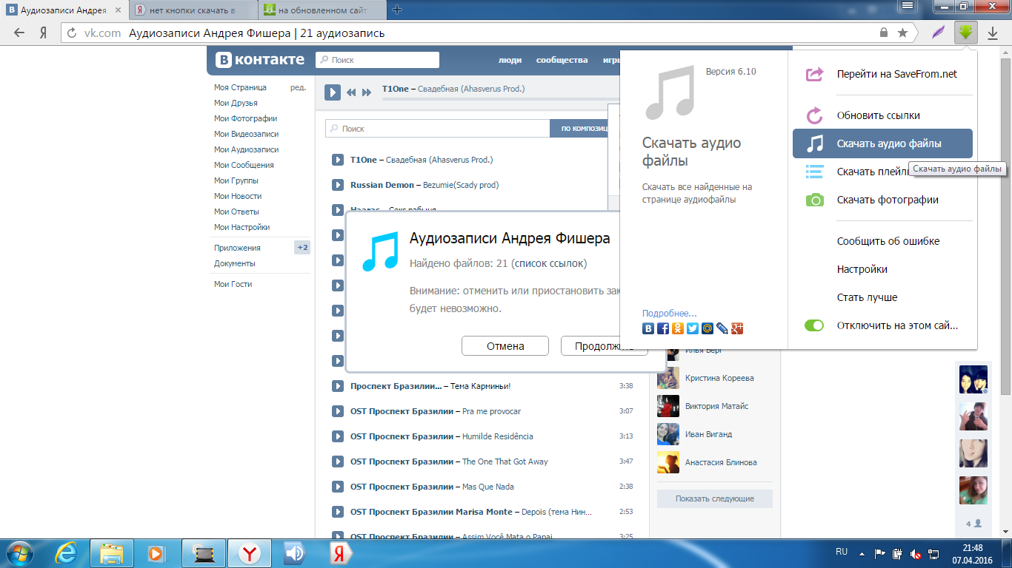This screenshot has width=1012, height=568.
Task: Play T1One – Свадебная track
Action: [337, 160]
